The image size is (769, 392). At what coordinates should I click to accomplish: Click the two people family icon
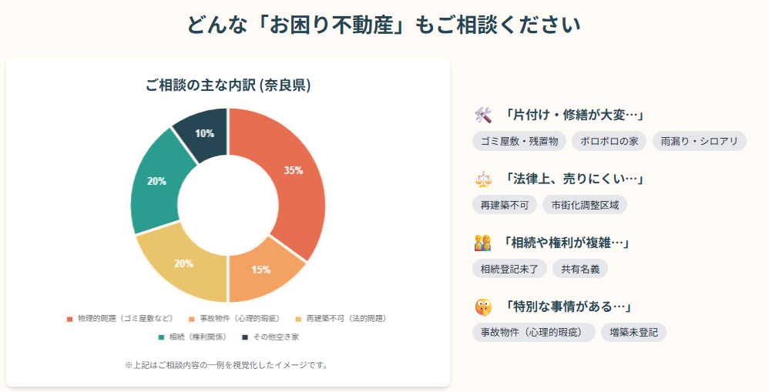click(483, 243)
